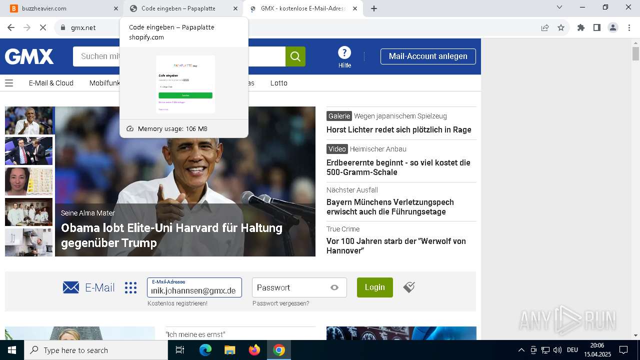
Task: Click the green search magnifier button
Action: [295, 56]
